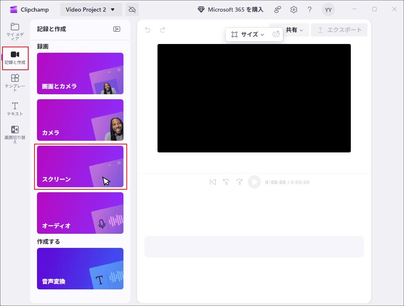
Task: Click Microsoft 365 を購入 button
Action: [231, 10]
